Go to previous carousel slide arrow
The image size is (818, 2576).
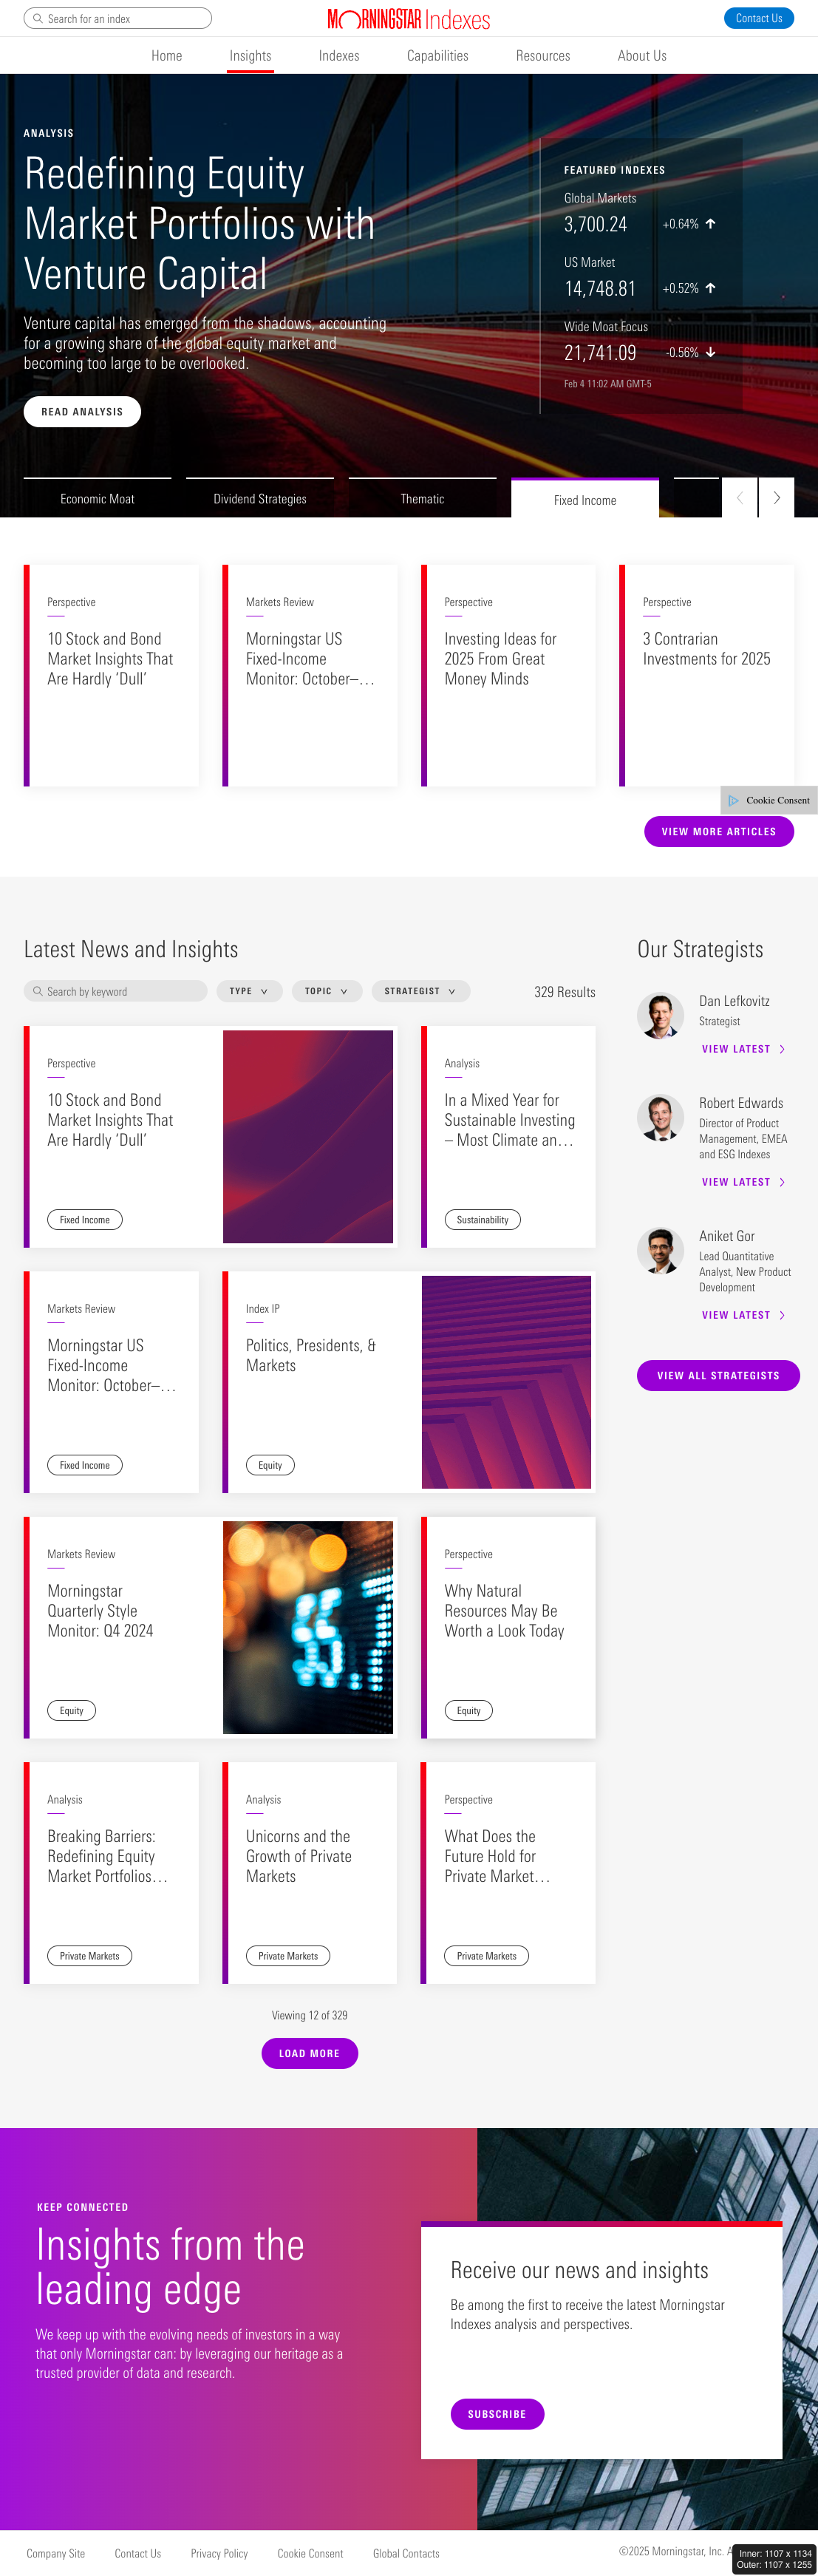[x=739, y=497]
